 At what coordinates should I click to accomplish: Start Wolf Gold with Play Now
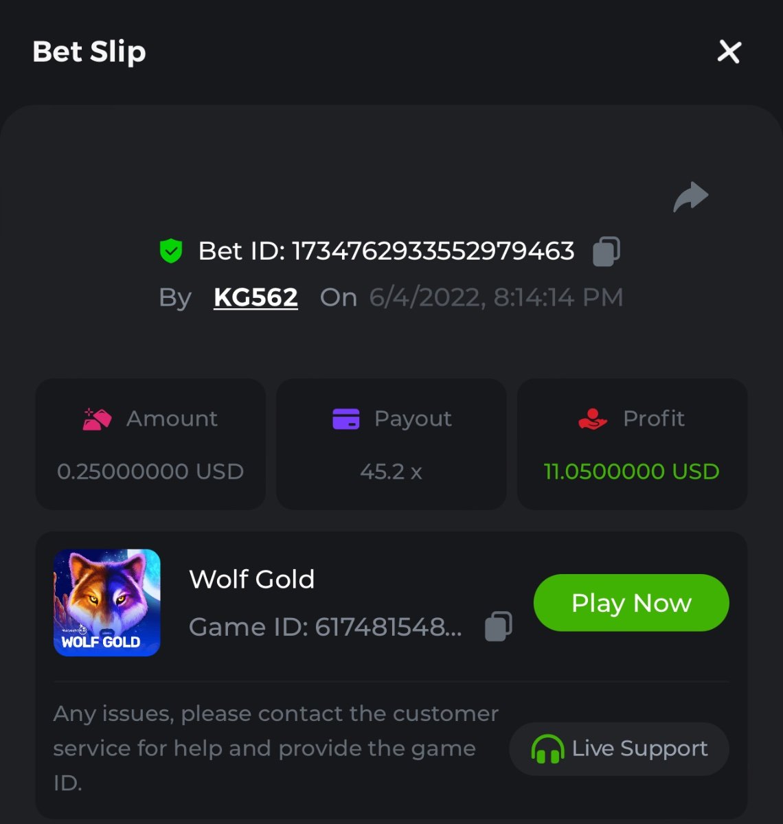click(631, 603)
